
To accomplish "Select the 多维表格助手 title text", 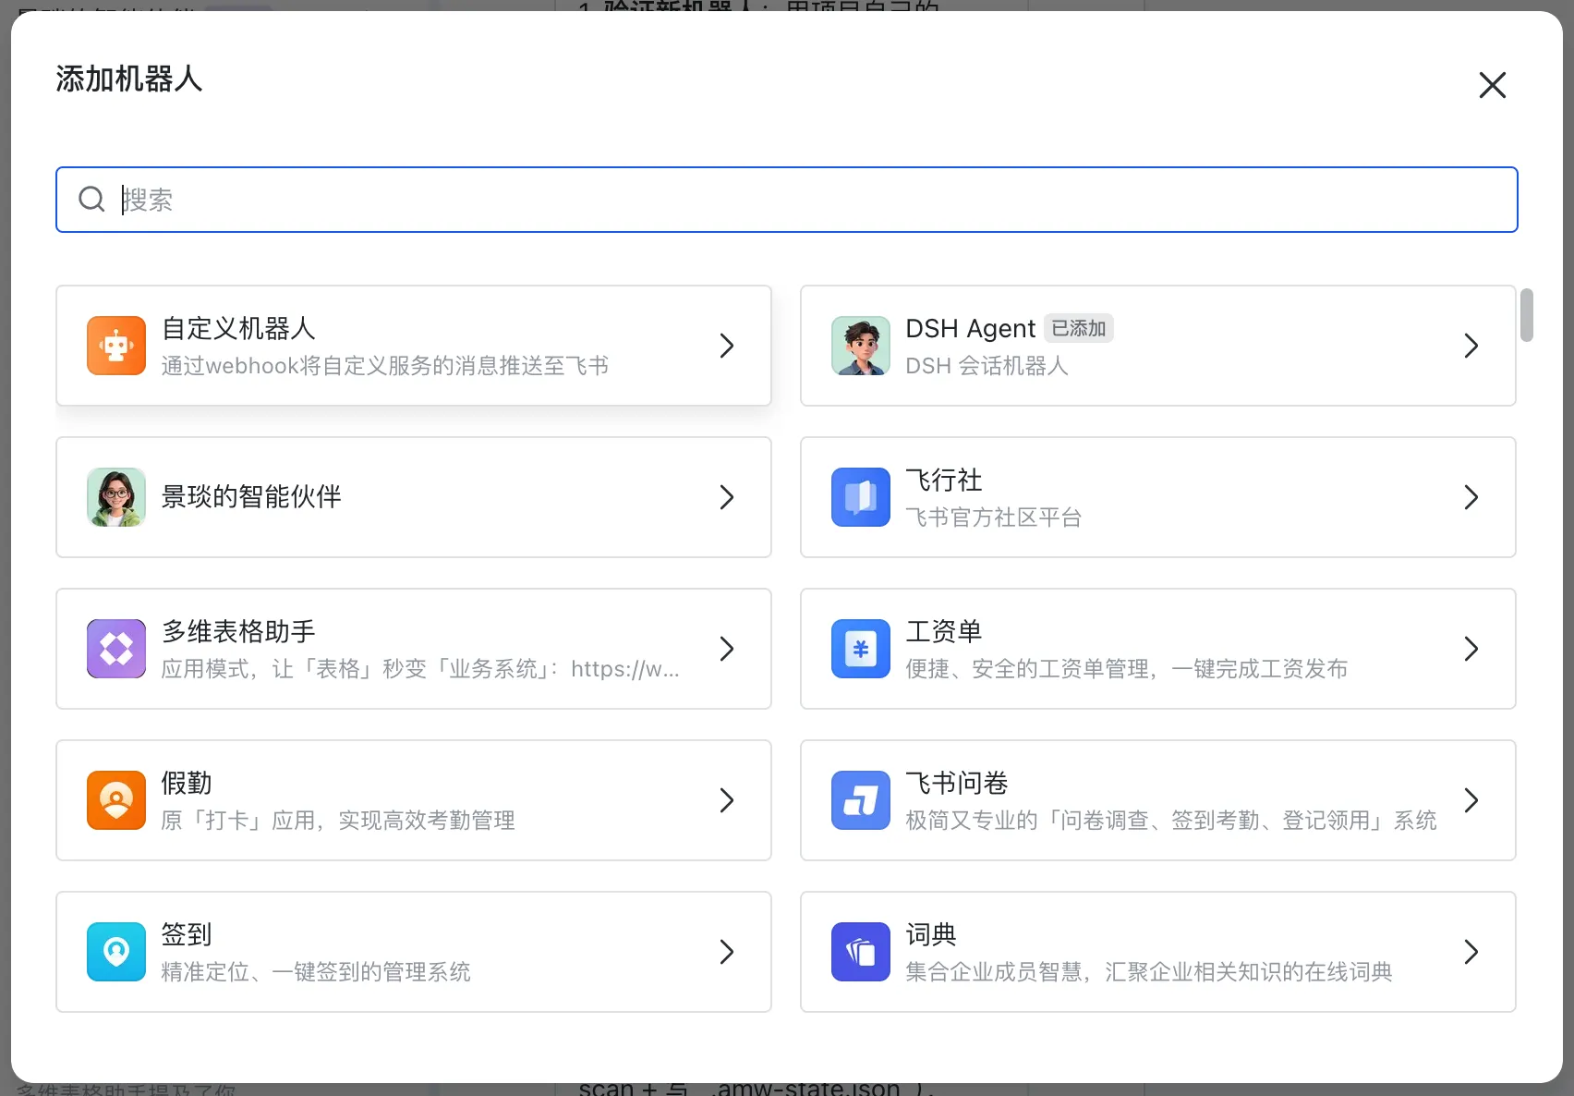I will (x=238, y=631).
